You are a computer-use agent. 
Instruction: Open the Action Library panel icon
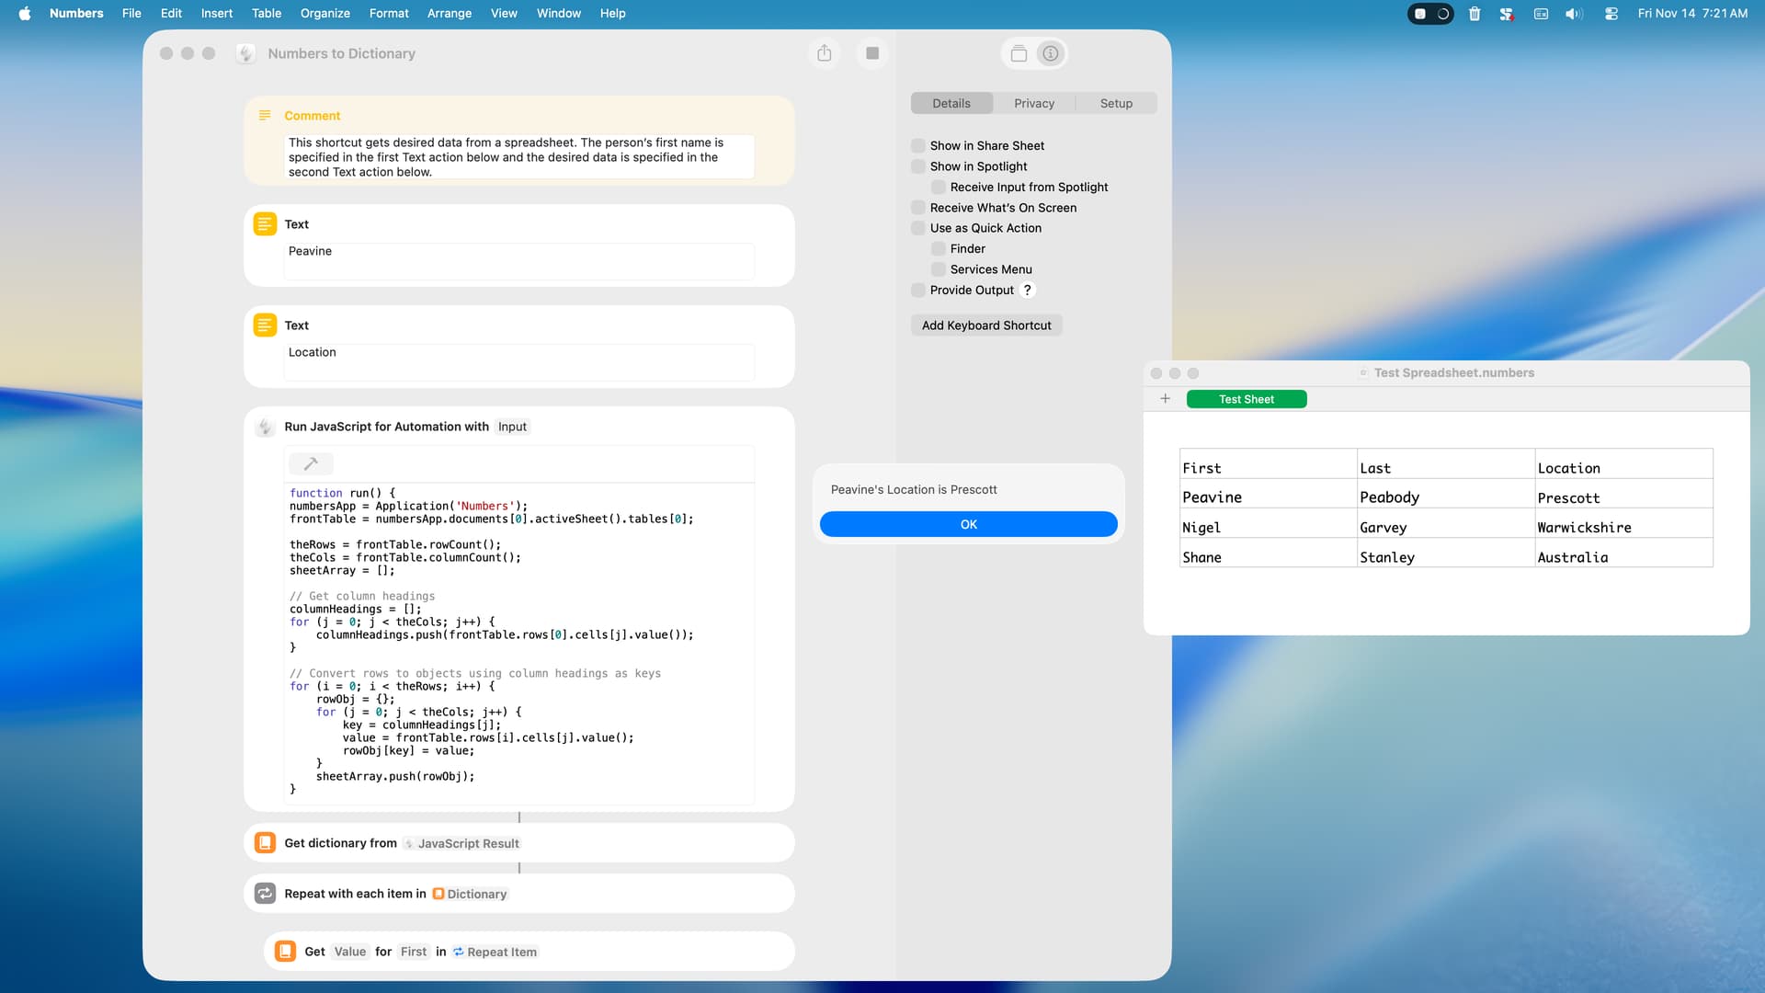[1019, 53]
